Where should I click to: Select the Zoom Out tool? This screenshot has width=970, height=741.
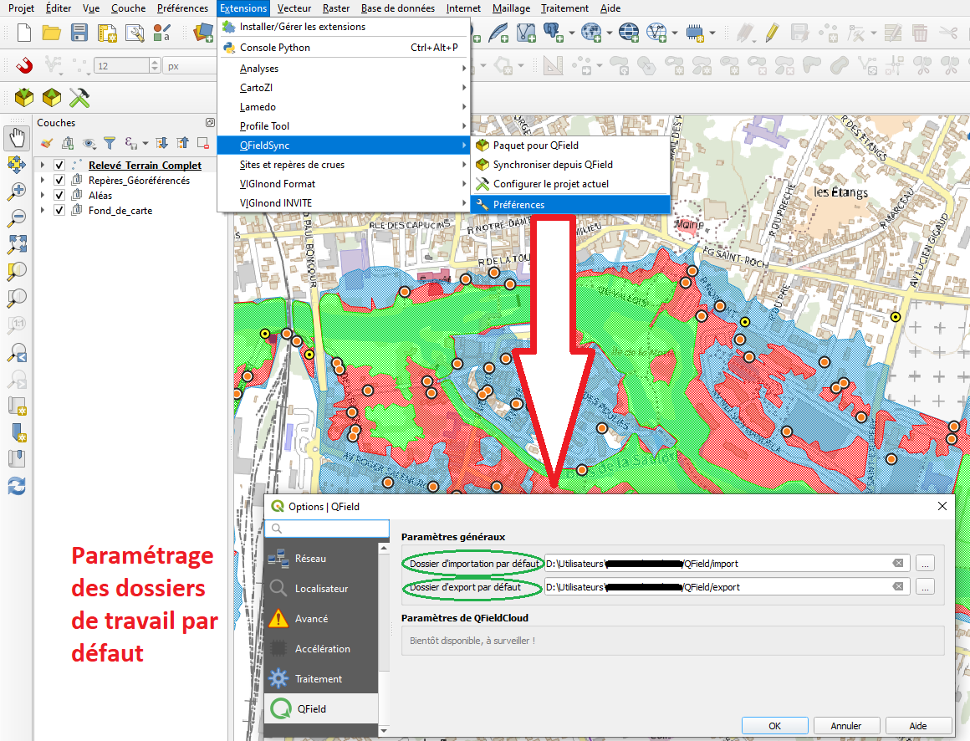click(17, 217)
